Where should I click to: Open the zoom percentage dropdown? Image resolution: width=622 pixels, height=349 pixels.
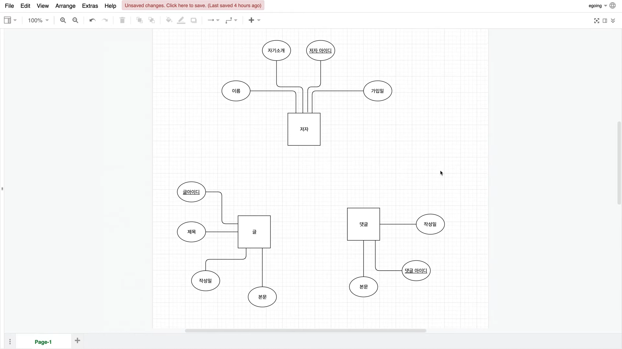38,20
